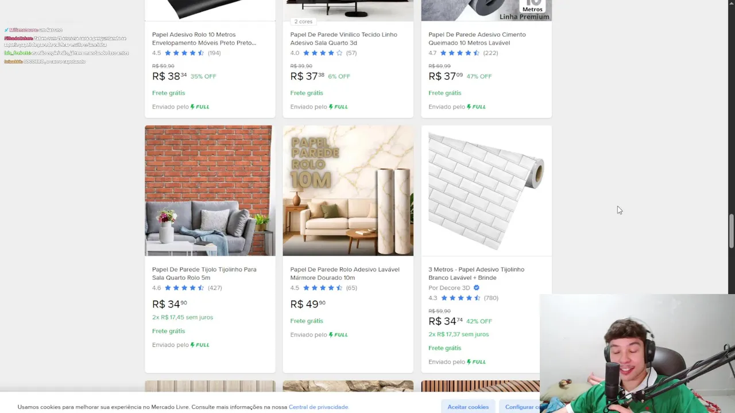Click the Decore 3D verified badge icon
Screen dimensions: 735x413
[x=477, y=288]
